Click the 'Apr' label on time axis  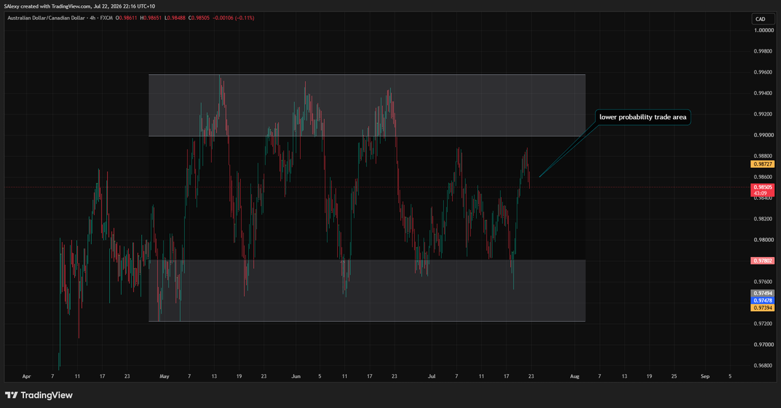[27, 376]
